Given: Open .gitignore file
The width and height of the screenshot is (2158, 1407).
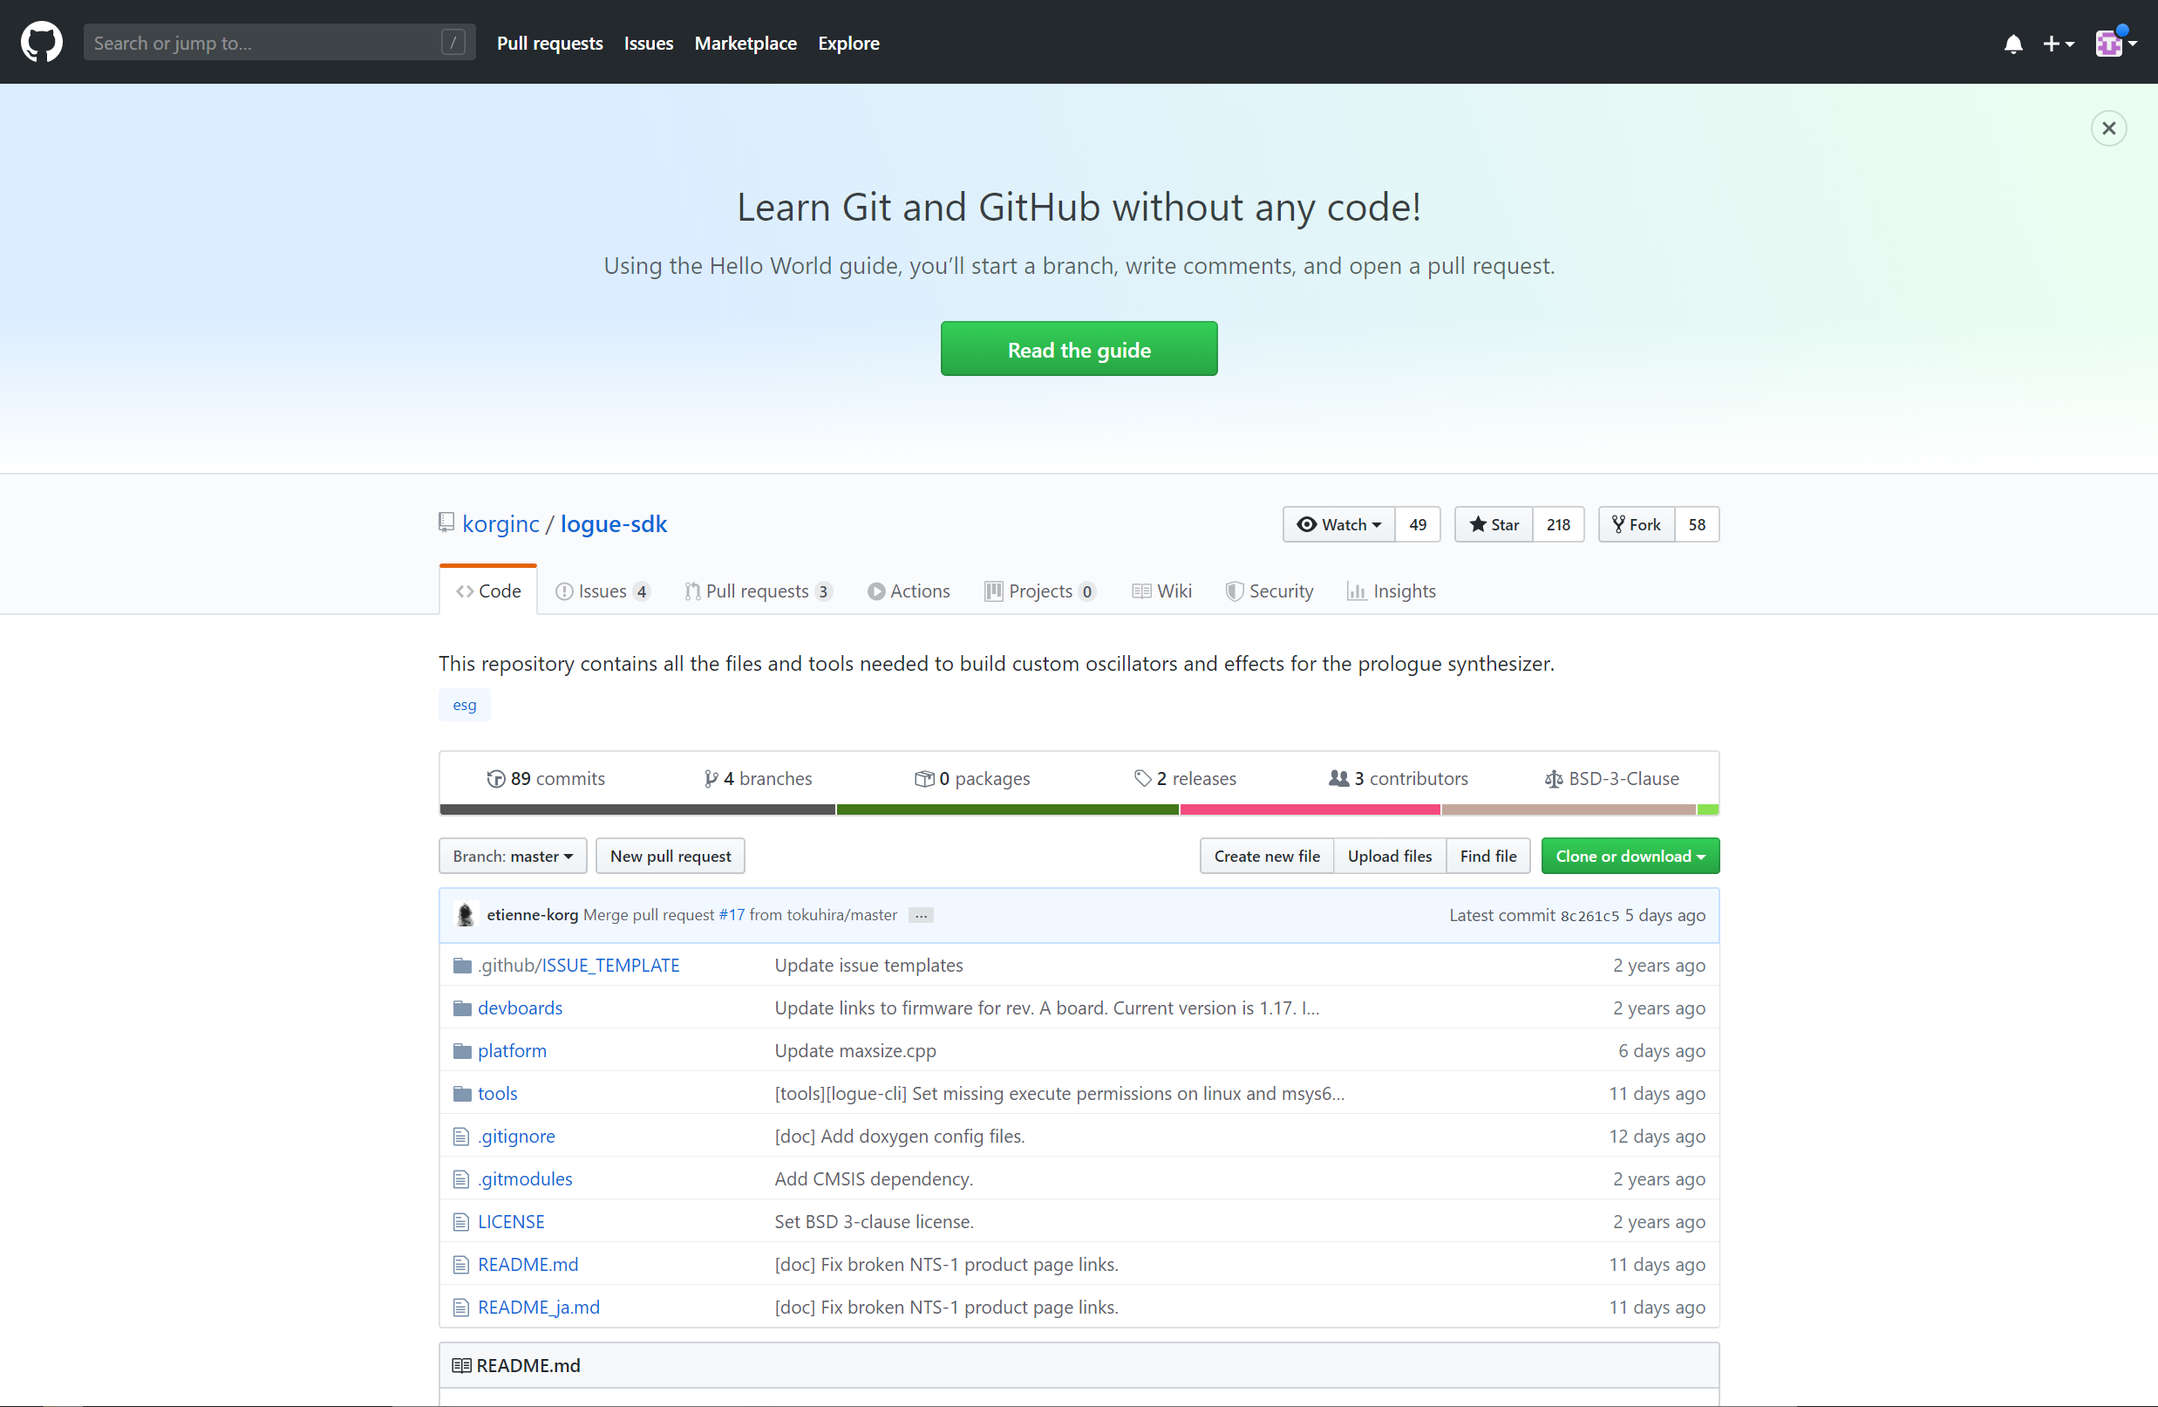Looking at the screenshot, I should click(517, 1136).
